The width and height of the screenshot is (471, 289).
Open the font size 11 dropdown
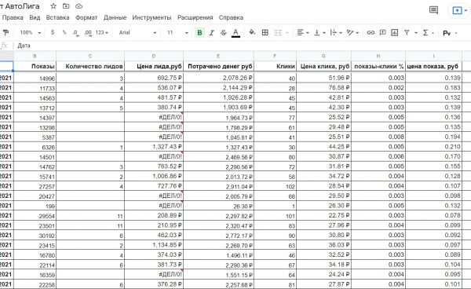click(177, 32)
